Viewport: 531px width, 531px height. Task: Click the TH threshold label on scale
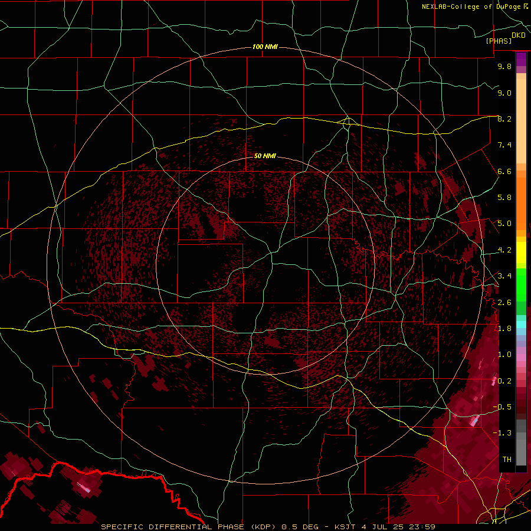507,460
